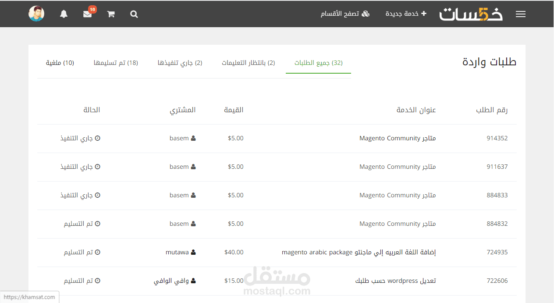
Task: Click تم التسليم status of order 884832
Action: [x=82, y=224]
